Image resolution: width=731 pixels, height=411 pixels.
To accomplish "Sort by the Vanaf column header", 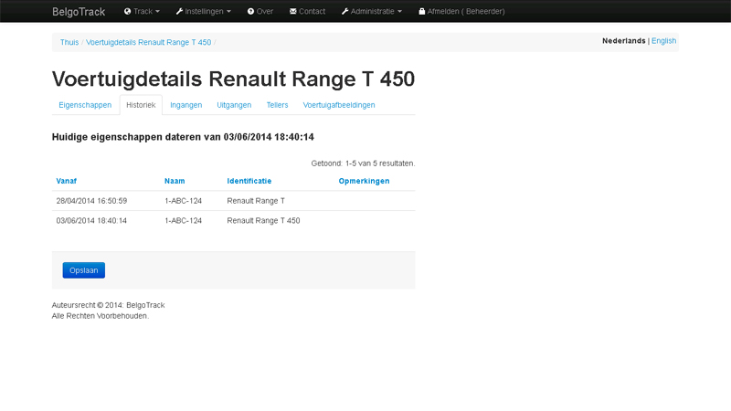I will [66, 181].
